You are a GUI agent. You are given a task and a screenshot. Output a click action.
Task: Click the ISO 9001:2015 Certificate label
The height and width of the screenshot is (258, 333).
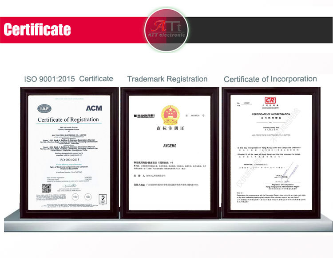point(68,79)
